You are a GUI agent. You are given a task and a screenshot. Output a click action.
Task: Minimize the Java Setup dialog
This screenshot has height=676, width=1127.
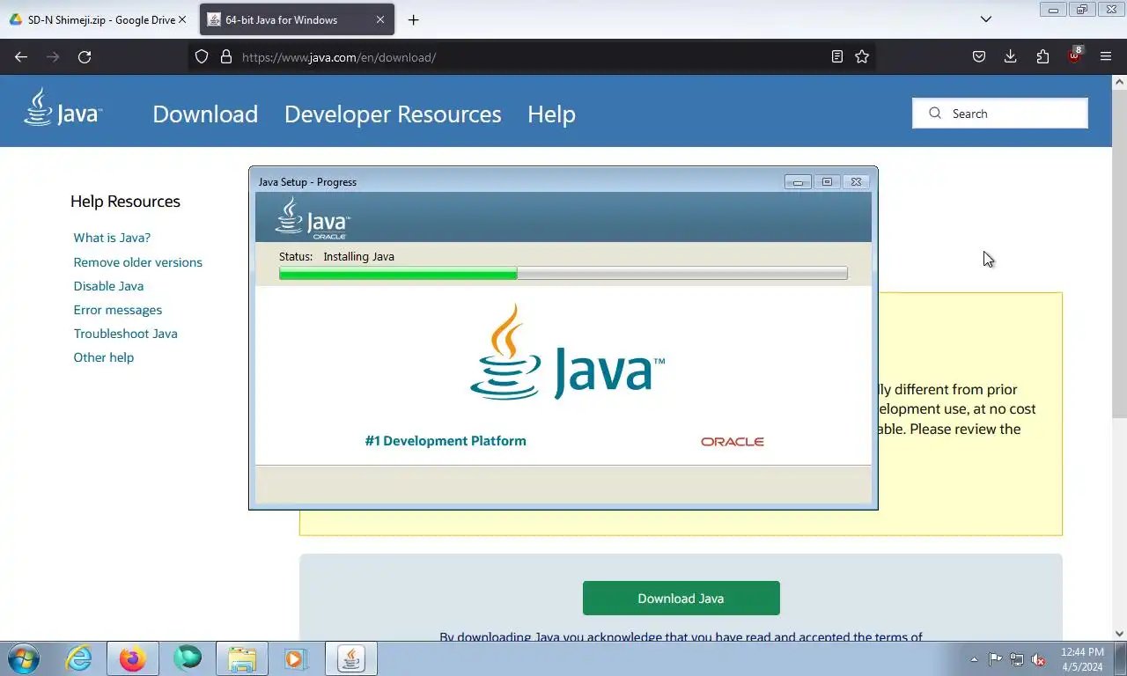click(798, 182)
